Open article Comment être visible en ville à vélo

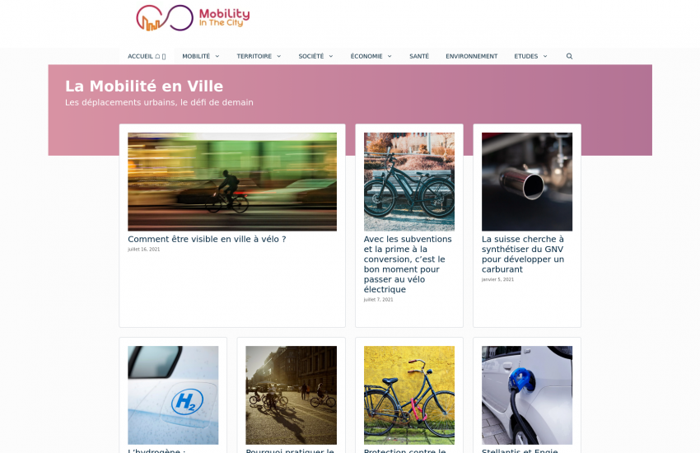[207, 239]
